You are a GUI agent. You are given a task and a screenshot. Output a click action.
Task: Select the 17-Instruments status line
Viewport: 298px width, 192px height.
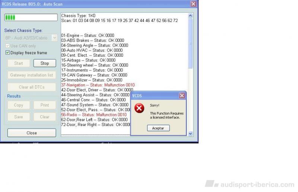tap(92, 70)
